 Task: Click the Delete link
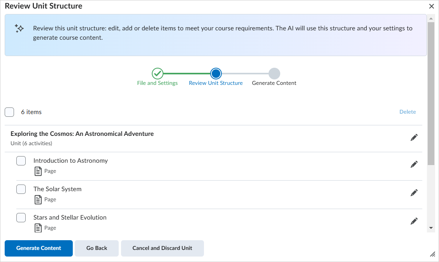(407, 112)
